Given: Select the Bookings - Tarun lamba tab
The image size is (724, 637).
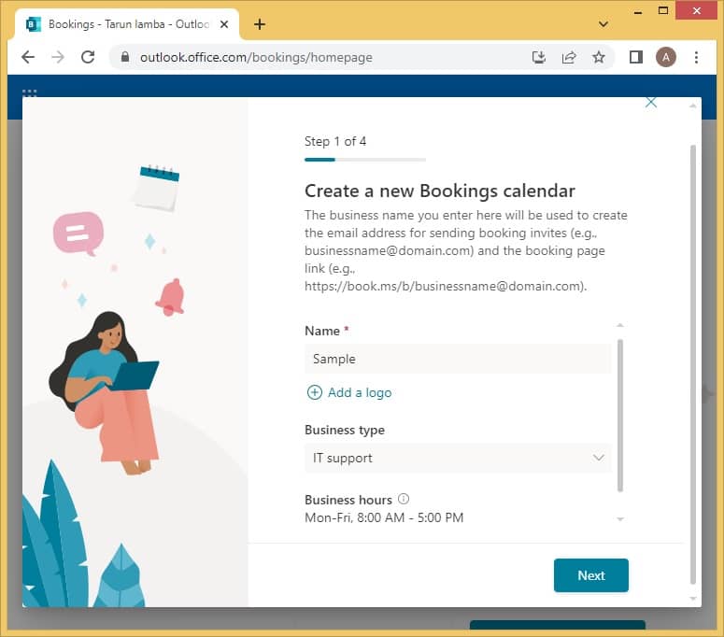Looking at the screenshot, I should pyautogui.click(x=127, y=24).
